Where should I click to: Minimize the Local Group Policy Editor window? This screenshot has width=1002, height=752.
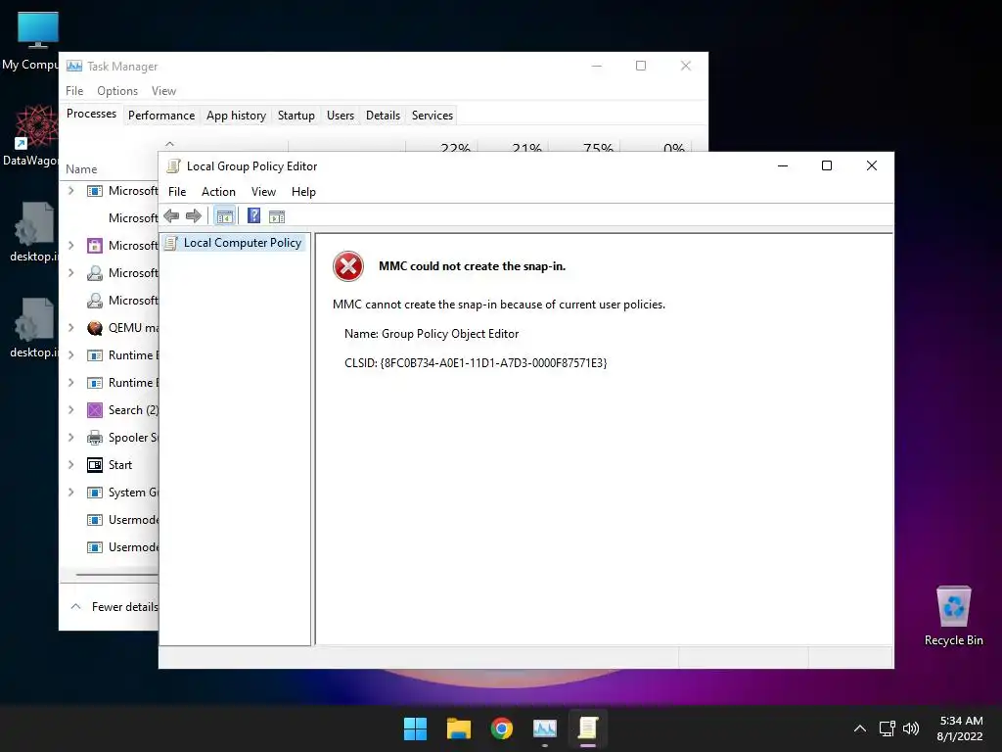[x=782, y=165]
